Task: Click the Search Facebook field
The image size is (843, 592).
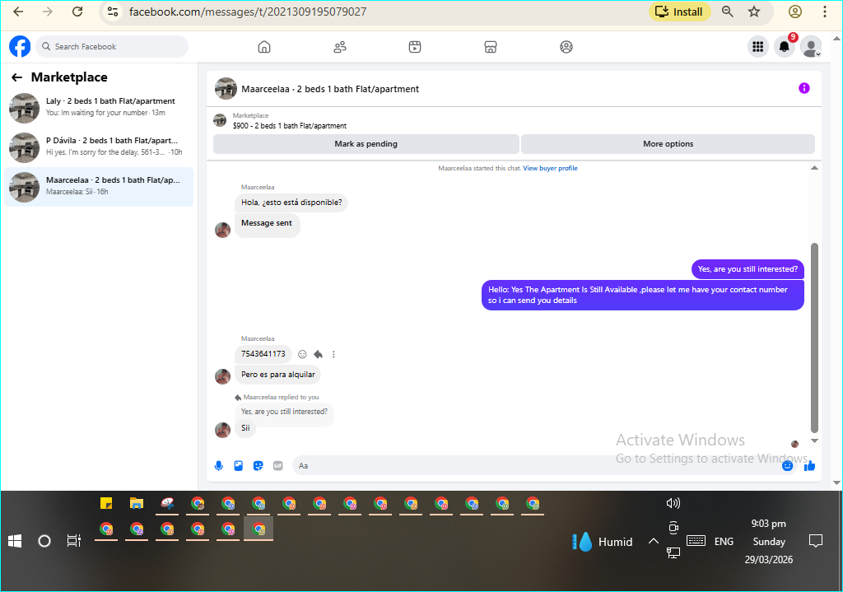Action: 112,47
